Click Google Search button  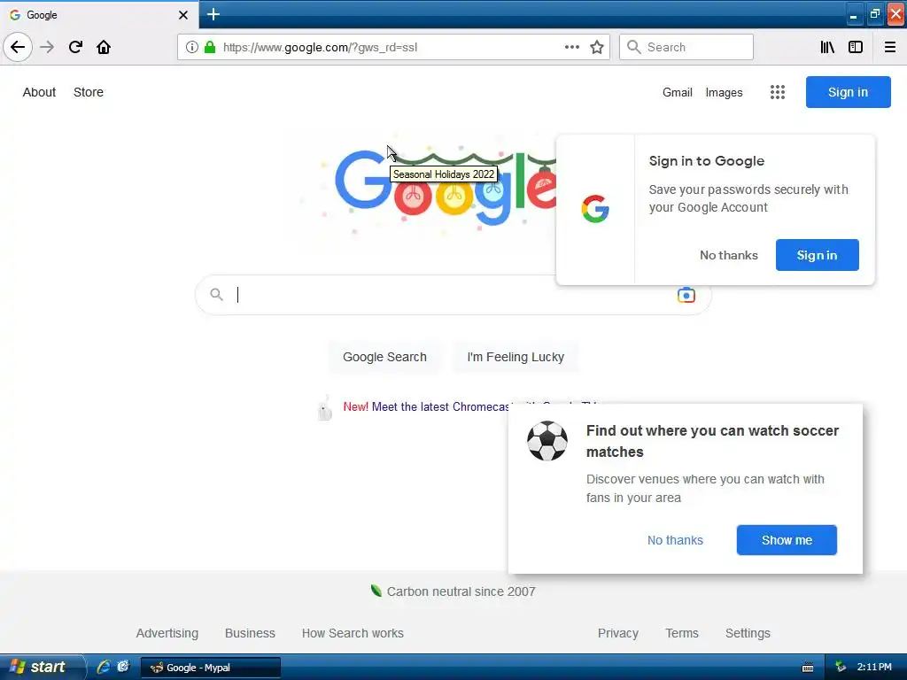384,357
